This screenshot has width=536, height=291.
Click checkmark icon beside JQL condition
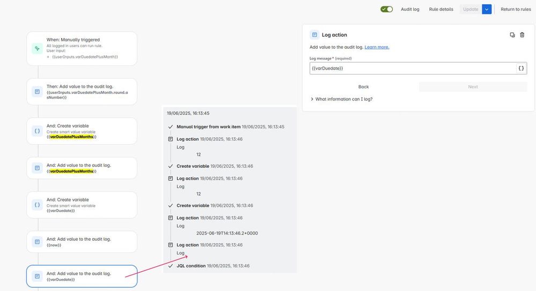coord(171,266)
